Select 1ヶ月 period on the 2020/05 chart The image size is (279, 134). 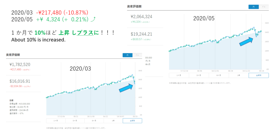pos(179,75)
